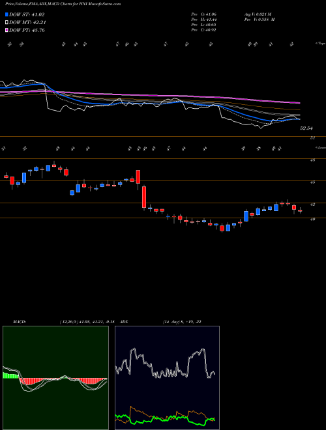The width and height of the screenshot is (326, 430).
Task: Click the 42 price axis label
Action: pyautogui.click(x=312, y=205)
